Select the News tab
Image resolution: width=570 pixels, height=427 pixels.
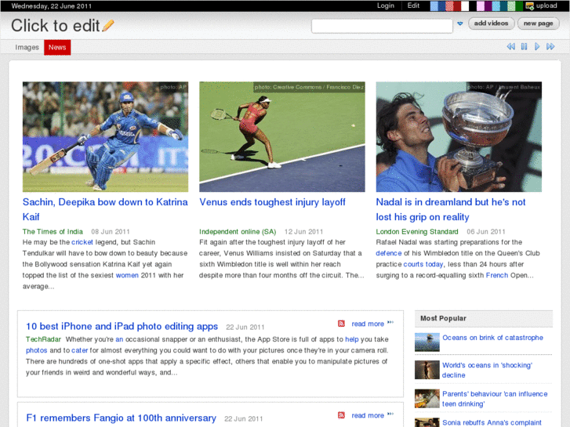57,47
